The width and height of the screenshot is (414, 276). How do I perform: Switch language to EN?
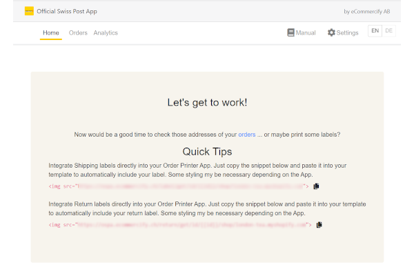(x=375, y=31)
